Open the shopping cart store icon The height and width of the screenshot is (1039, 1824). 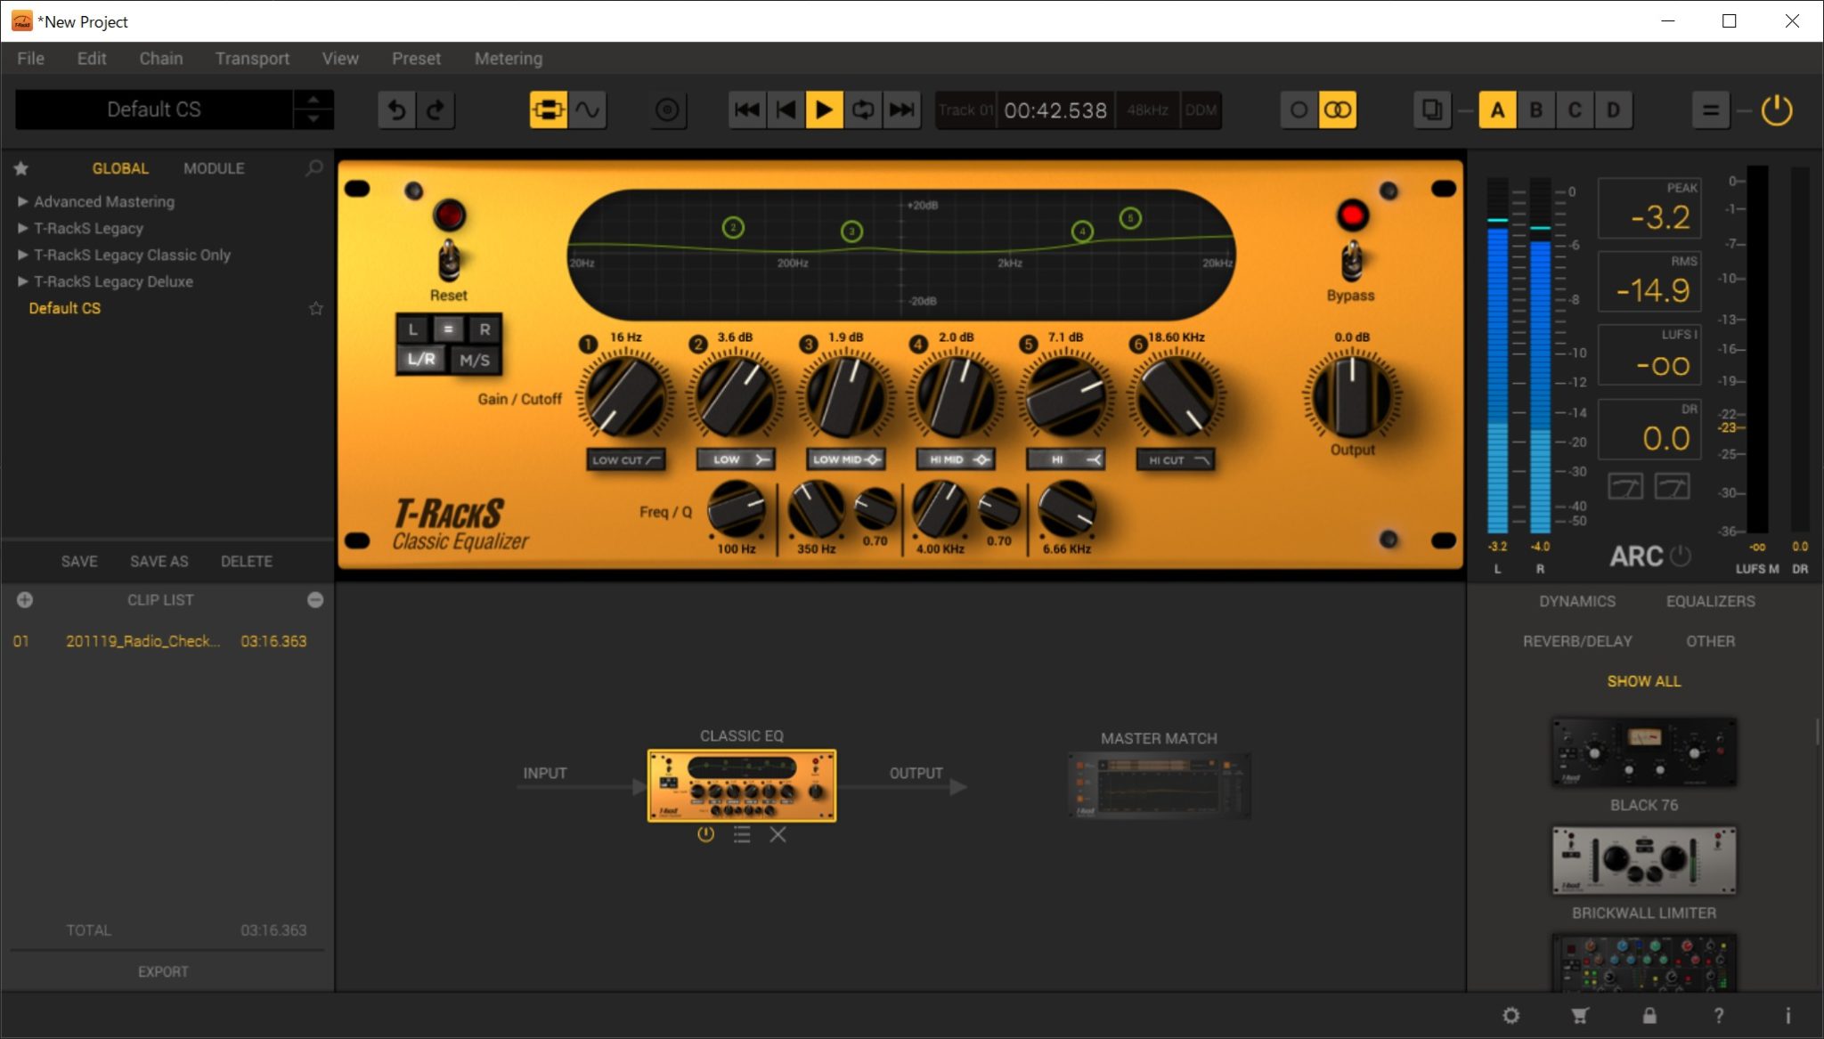[x=1579, y=1015]
